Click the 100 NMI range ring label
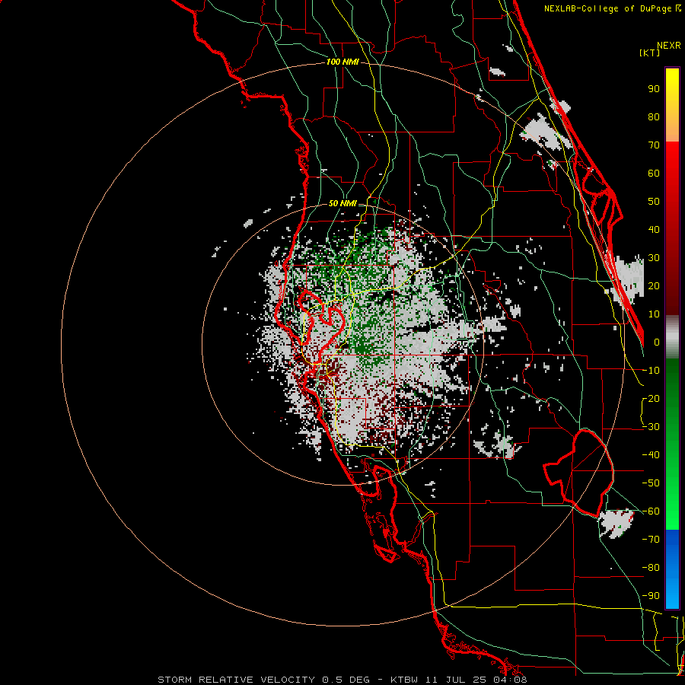The height and width of the screenshot is (685, 685). [x=342, y=62]
